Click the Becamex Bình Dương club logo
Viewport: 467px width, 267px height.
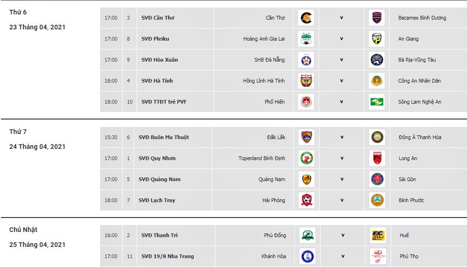[x=377, y=18]
